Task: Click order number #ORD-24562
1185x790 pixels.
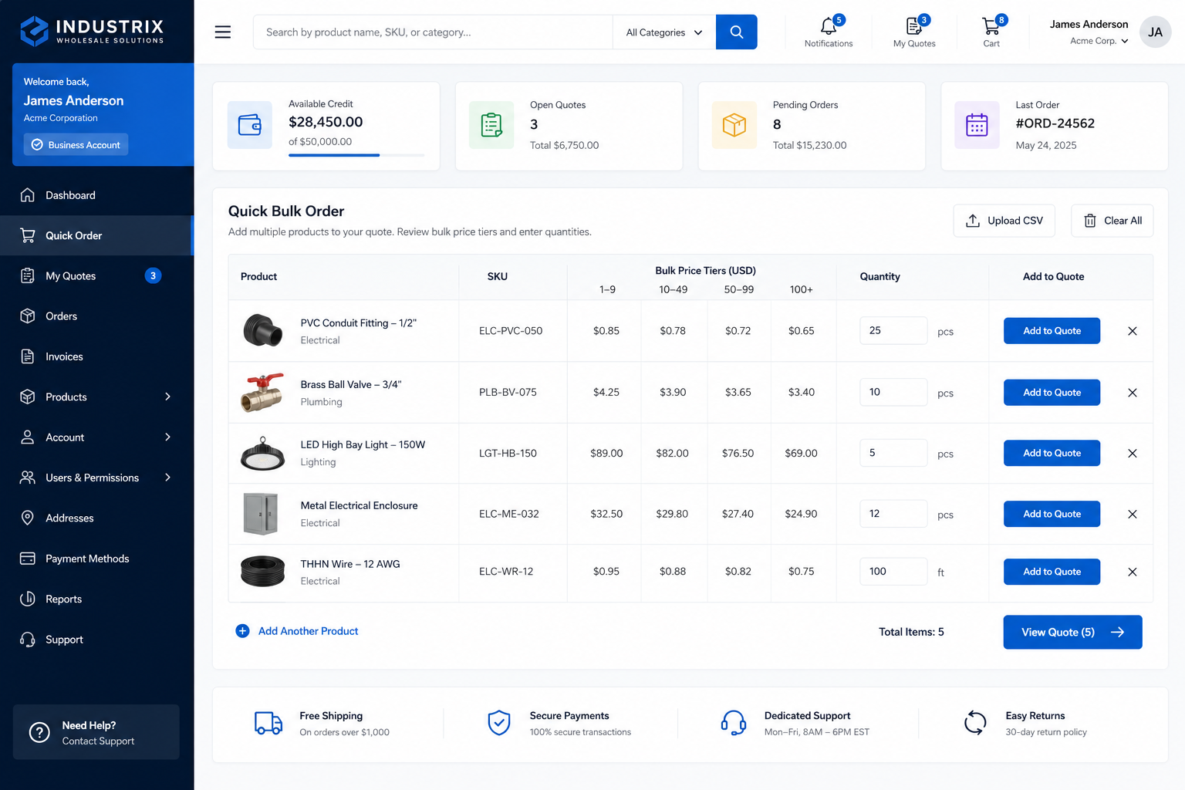Action: tap(1055, 123)
